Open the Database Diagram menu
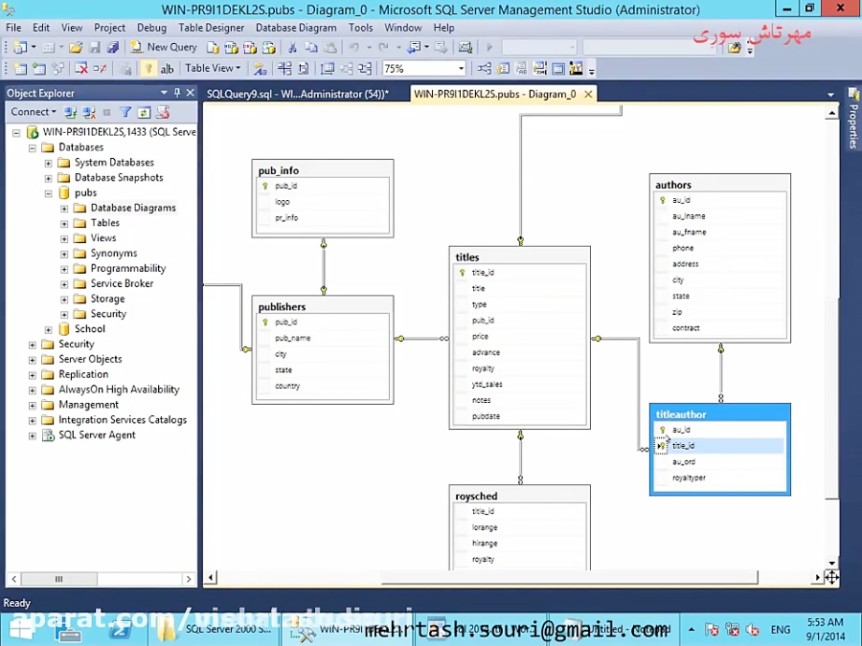 (296, 28)
